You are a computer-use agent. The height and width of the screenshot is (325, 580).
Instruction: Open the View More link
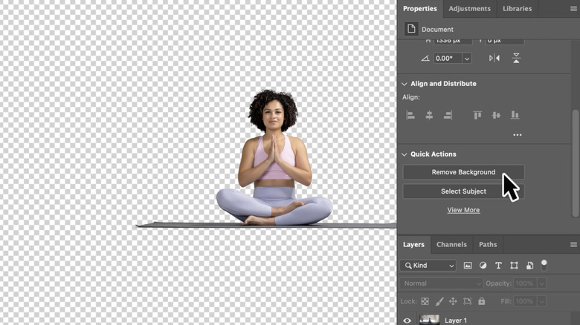(463, 210)
